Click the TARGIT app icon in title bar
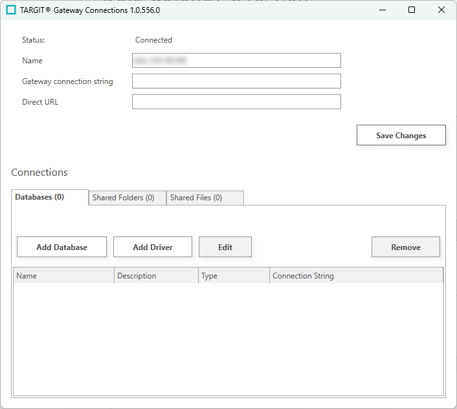The image size is (457, 409). click(x=11, y=10)
